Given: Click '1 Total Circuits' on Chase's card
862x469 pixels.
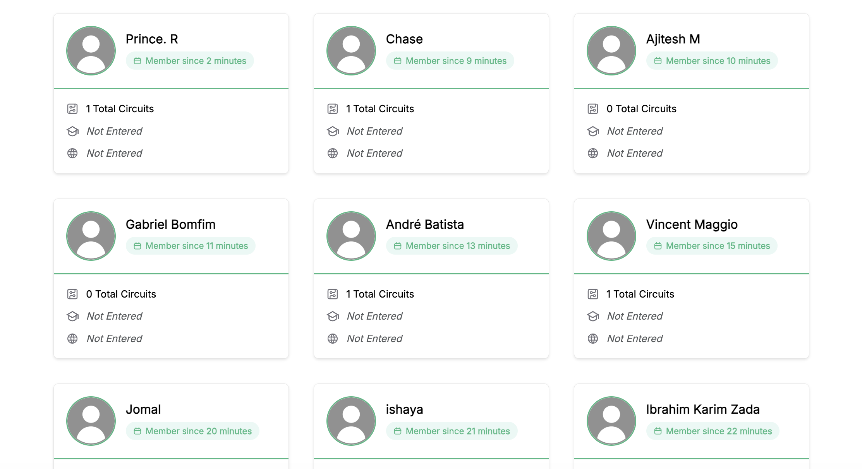Looking at the screenshot, I should [380, 109].
